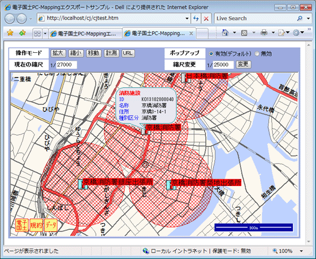Click the Print icon in the toolbar

coord(264,32)
